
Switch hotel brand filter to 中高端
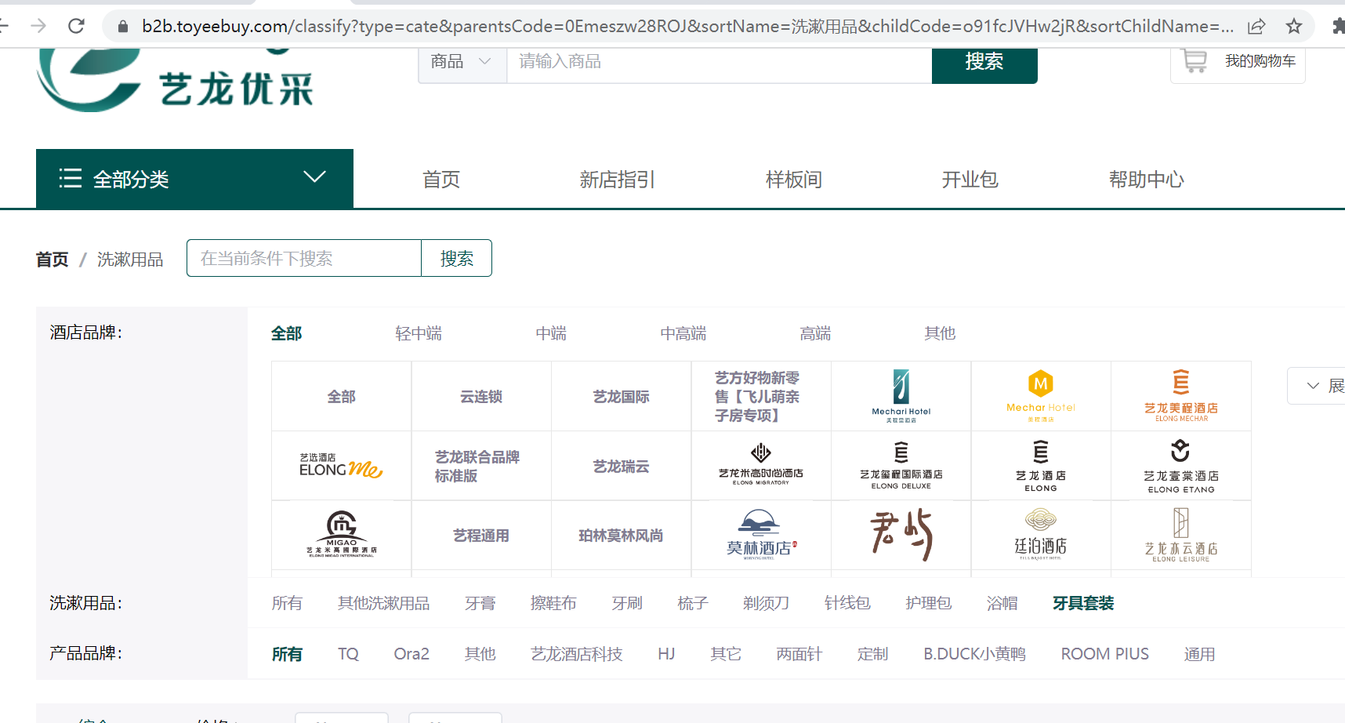(x=683, y=333)
